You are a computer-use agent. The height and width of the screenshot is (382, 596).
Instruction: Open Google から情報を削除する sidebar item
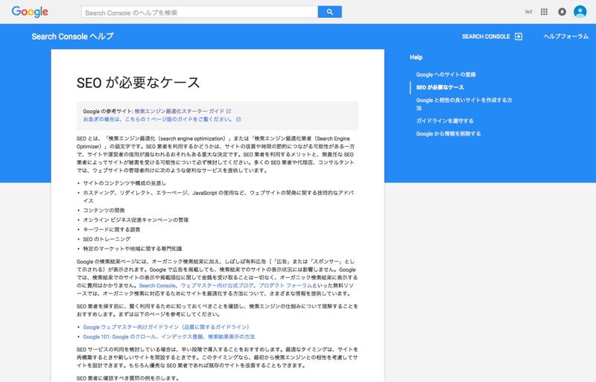(448, 134)
